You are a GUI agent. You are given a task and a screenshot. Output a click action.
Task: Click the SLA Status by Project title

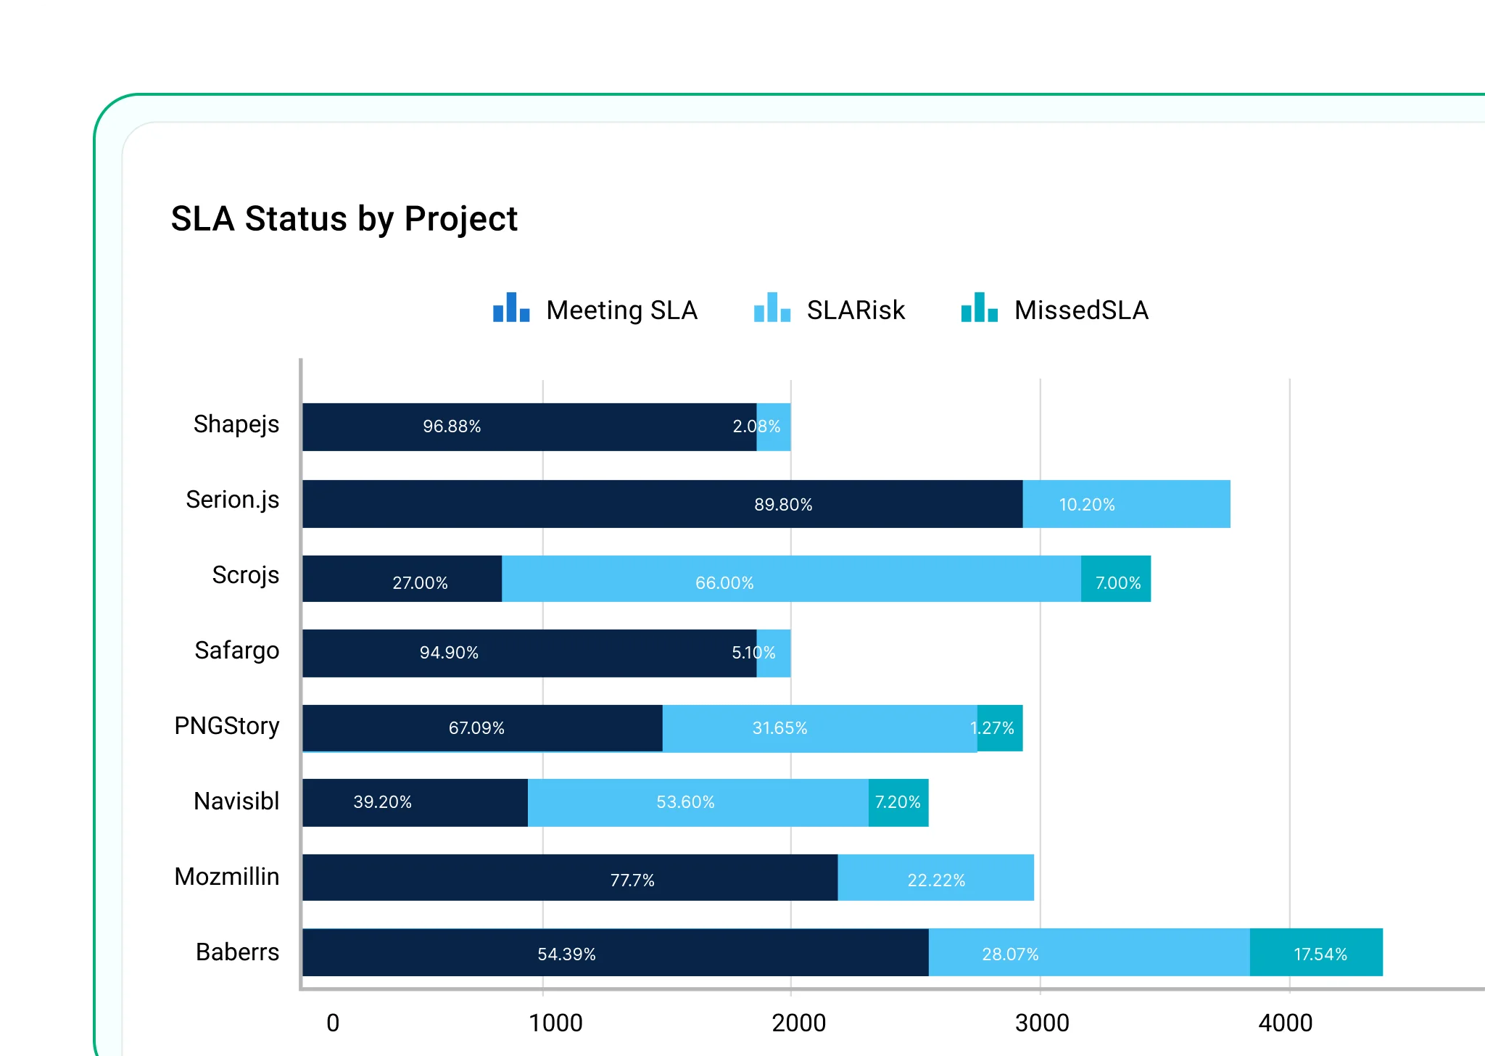(x=344, y=218)
